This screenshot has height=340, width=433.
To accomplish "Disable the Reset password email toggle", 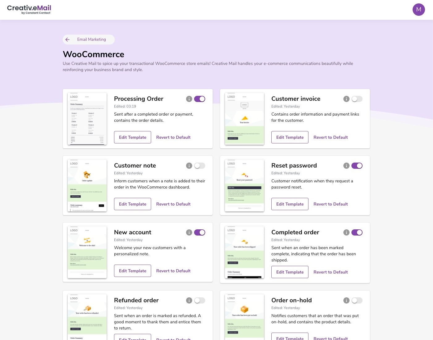I will coord(357,166).
